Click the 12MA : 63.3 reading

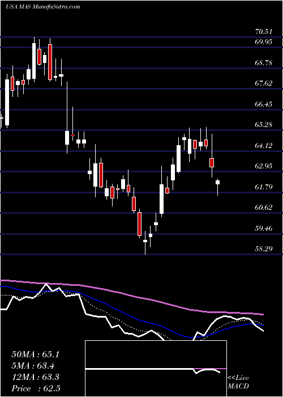(35, 377)
